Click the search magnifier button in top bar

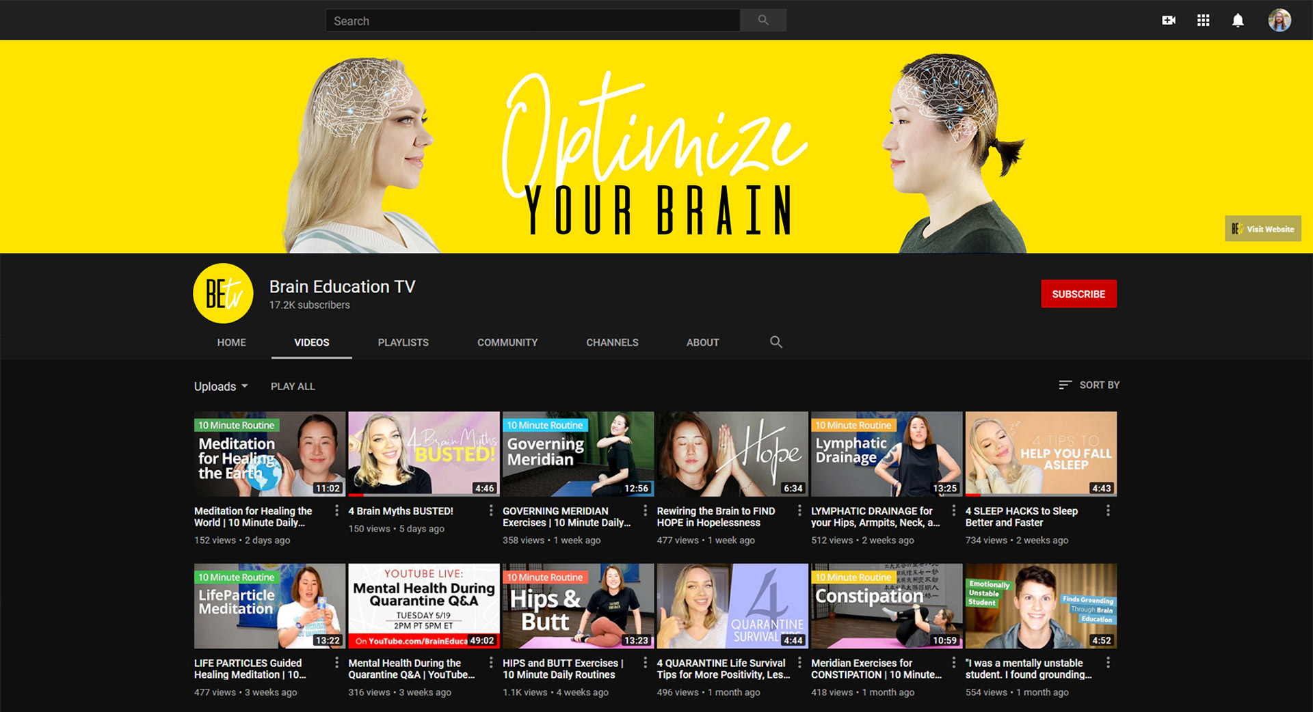coord(763,20)
